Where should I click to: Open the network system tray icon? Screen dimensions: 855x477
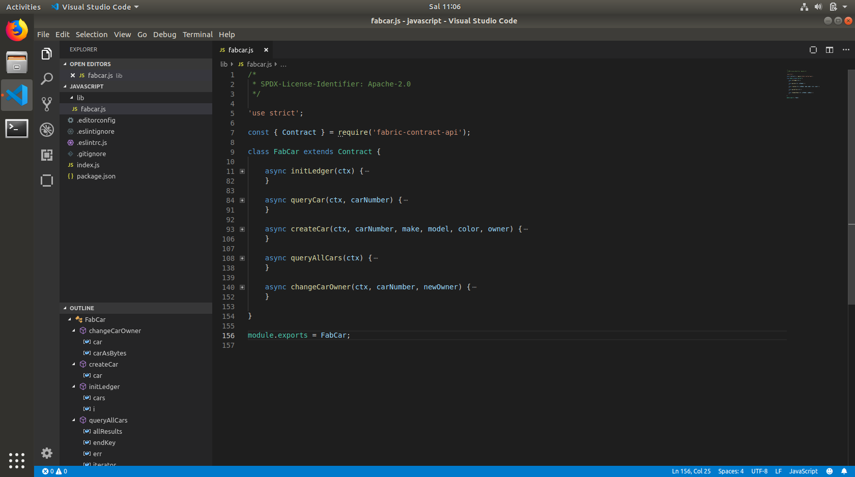point(804,7)
